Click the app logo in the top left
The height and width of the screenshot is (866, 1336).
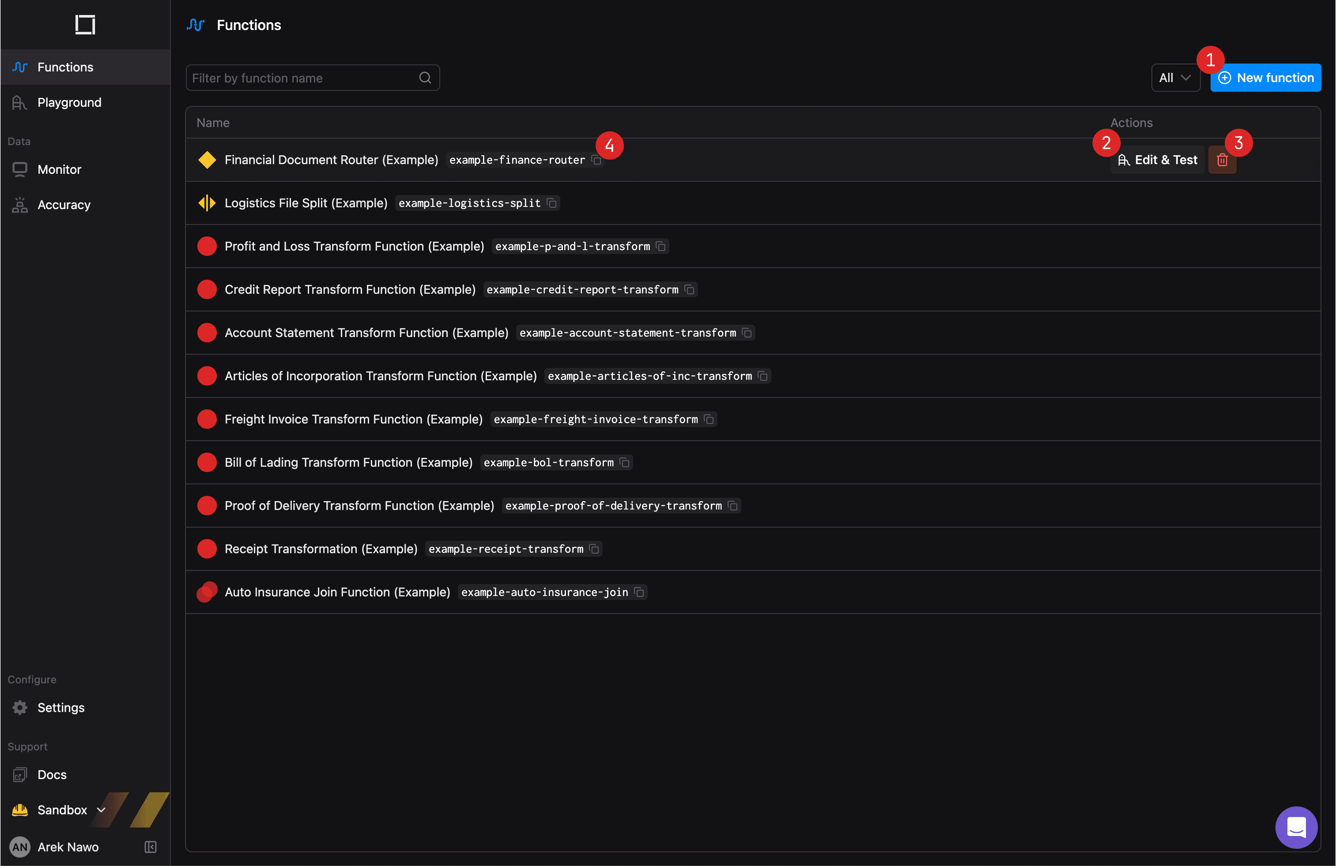click(85, 25)
